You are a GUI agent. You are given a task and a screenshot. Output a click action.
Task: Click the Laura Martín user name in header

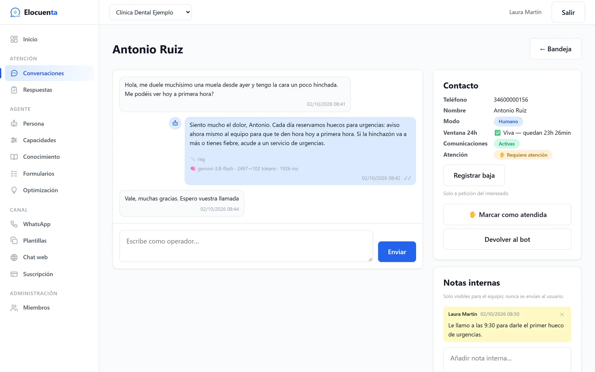[x=525, y=12]
